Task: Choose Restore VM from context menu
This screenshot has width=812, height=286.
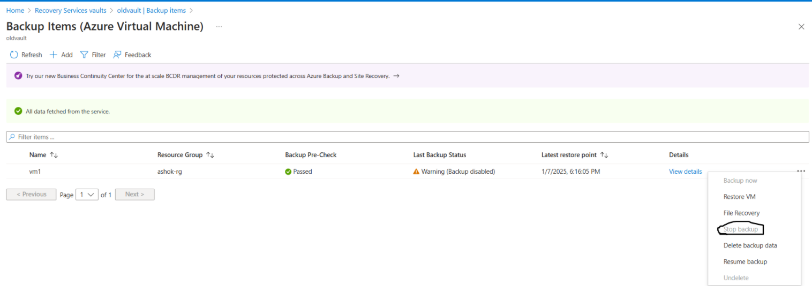Action: click(x=739, y=197)
